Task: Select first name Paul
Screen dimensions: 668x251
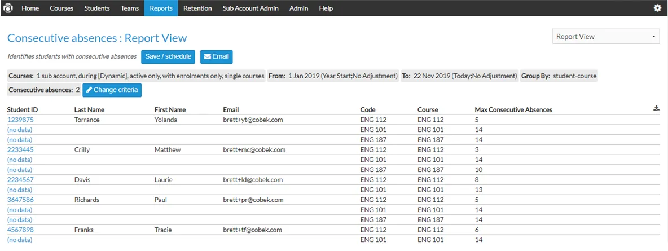Action: pyautogui.click(x=161, y=200)
